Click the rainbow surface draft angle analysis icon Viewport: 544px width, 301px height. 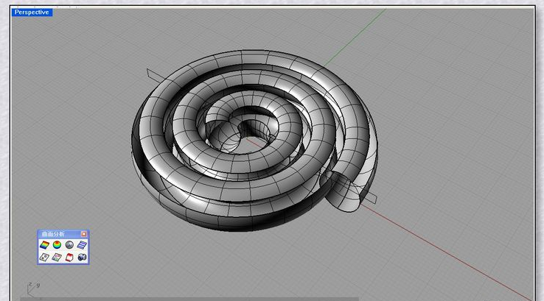(x=44, y=244)
